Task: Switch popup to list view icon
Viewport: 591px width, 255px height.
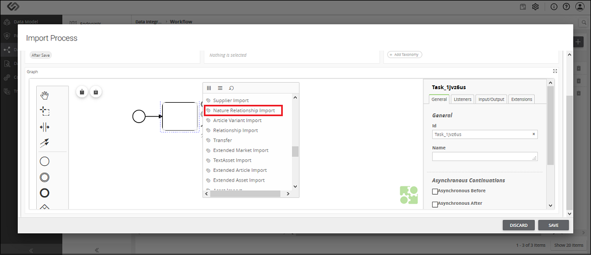Action: pyautogui.click(x=220, y=88)
